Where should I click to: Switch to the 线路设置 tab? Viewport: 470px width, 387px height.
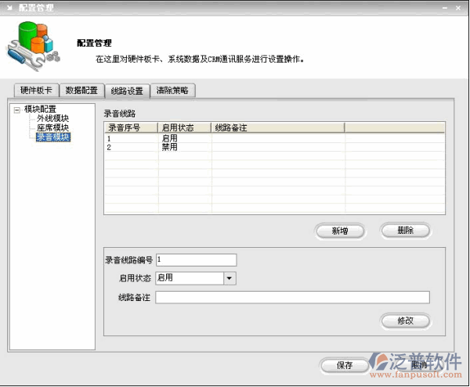click(126, 91)
